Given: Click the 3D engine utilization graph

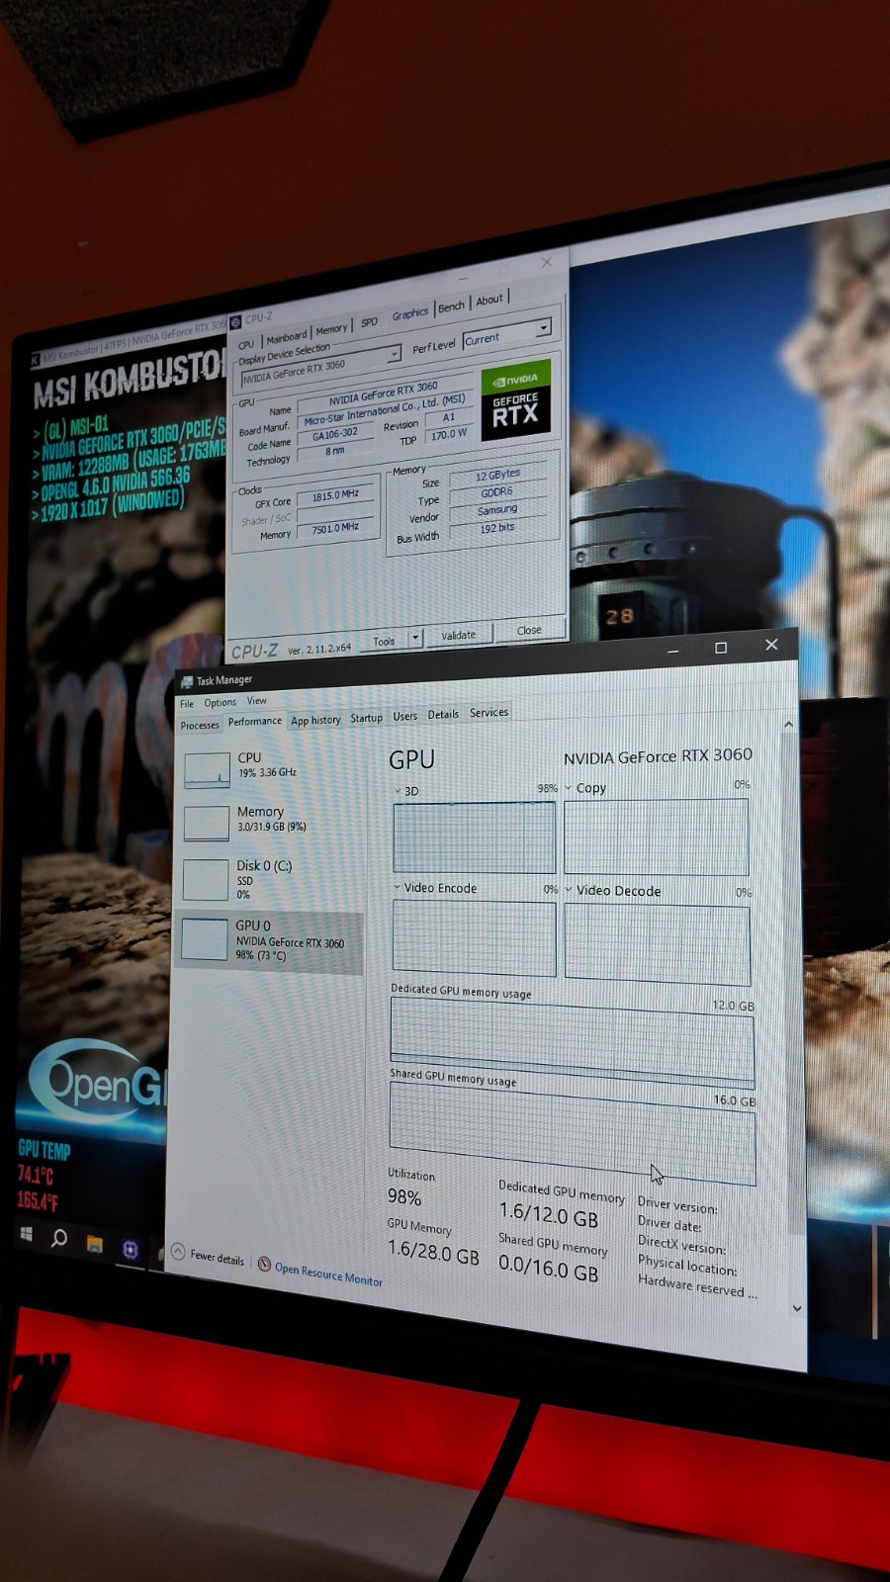Looking at the screenshot, I should (474, 836).
